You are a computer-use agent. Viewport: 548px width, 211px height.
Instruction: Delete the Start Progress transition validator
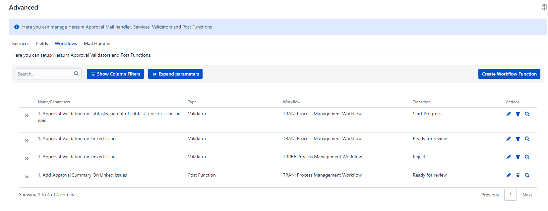[x=518, y=114]
